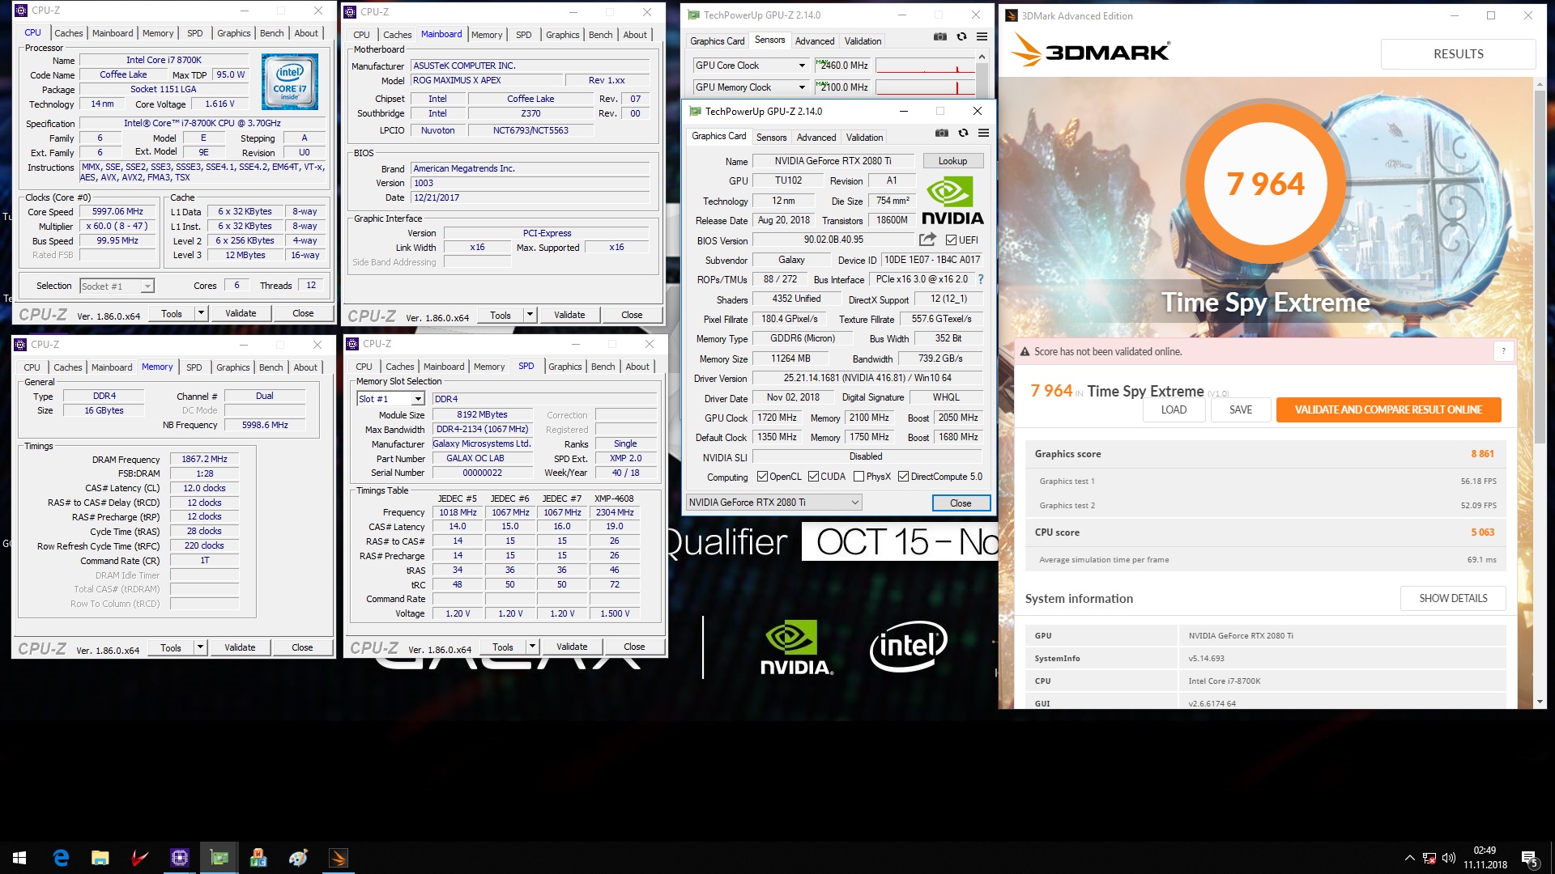The height and width of the screenshot is (874, 1555).
Task: Click the camera icon in GPU-Z Sensors window
Action: tap(939, 37)
